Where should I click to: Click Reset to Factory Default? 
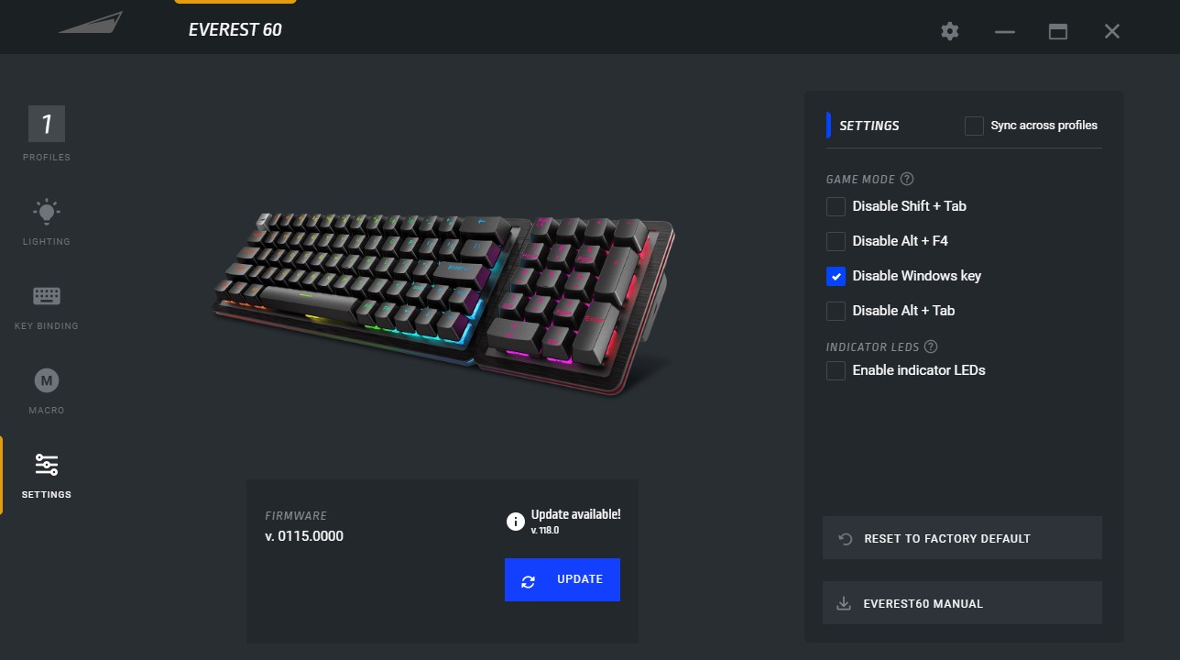click(962, 538)
